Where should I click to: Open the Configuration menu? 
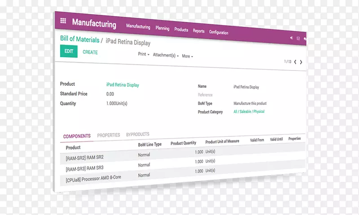pos(219,32)
